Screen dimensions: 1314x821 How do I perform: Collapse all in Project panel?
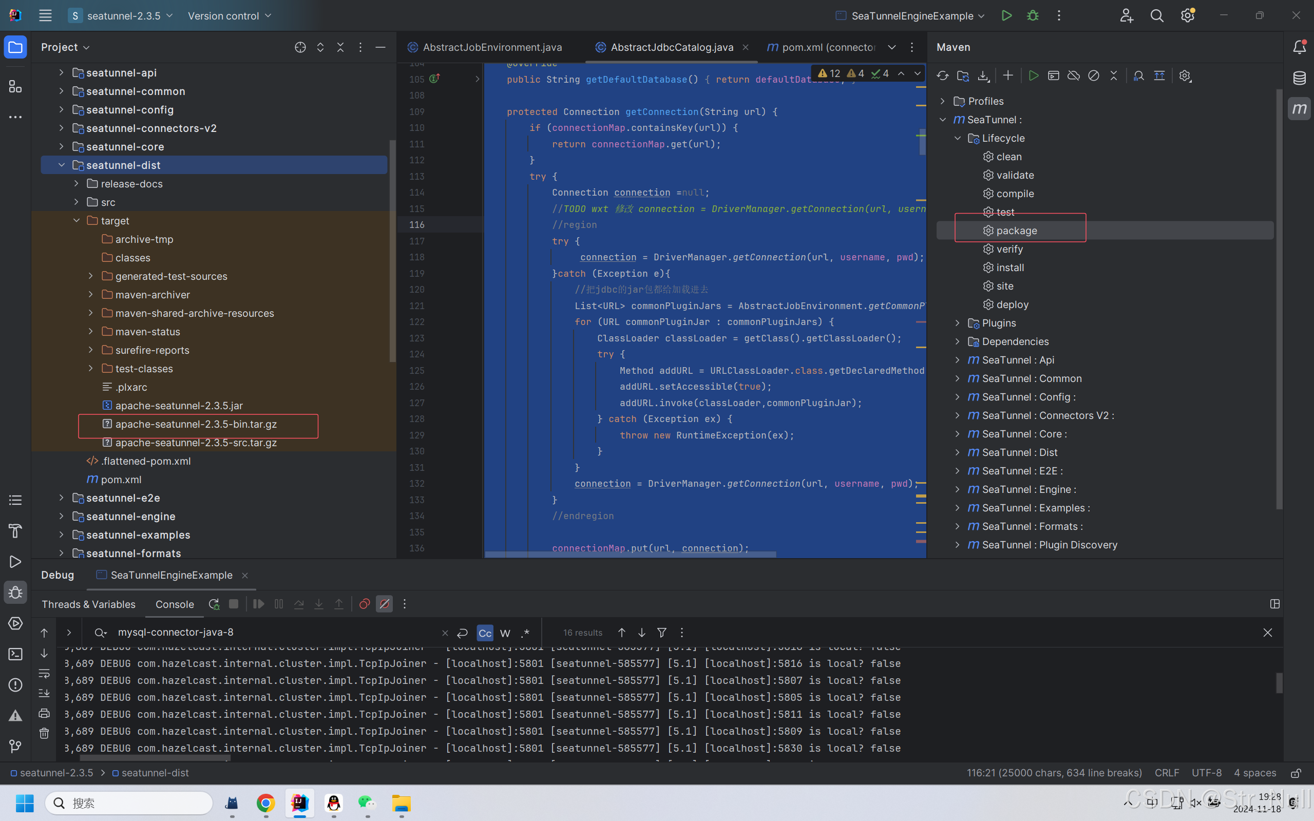click(x=340, y=47)
